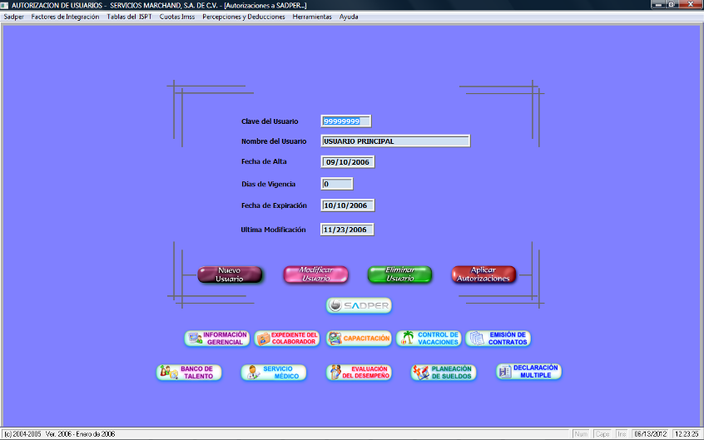The height and width of the screenshot is (440, 704).
Task: Click the status bar date 06/13/2012
Action: tap(651, 434)
